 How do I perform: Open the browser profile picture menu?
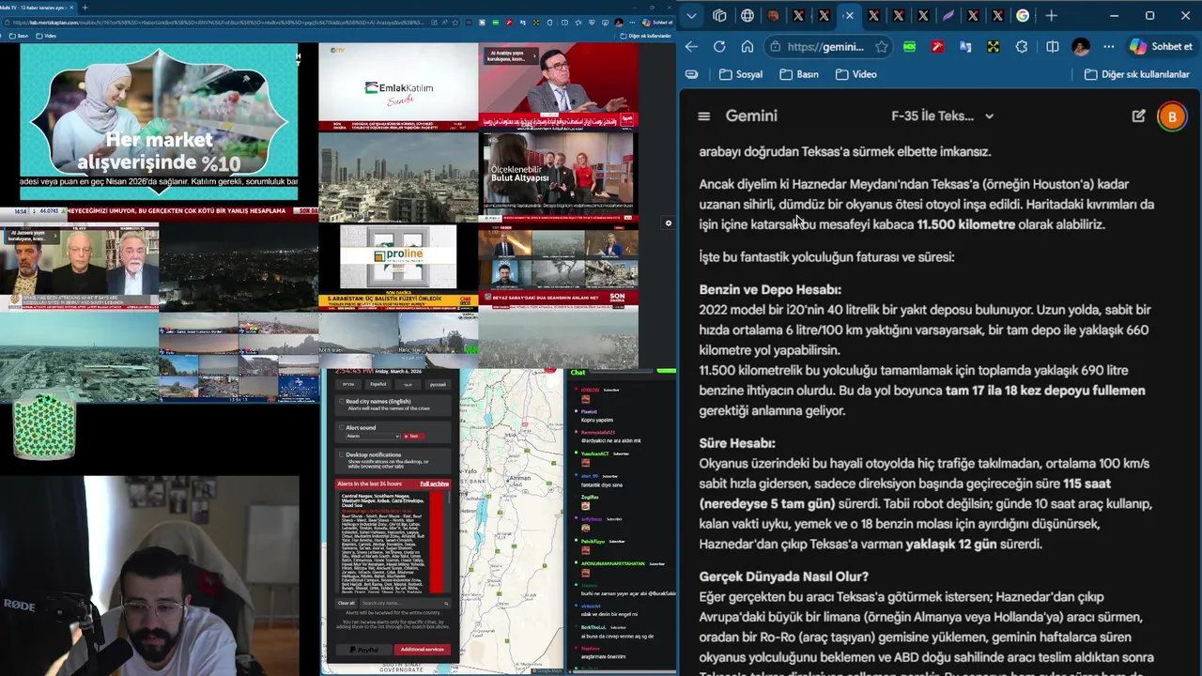[x=1081, y=46]
